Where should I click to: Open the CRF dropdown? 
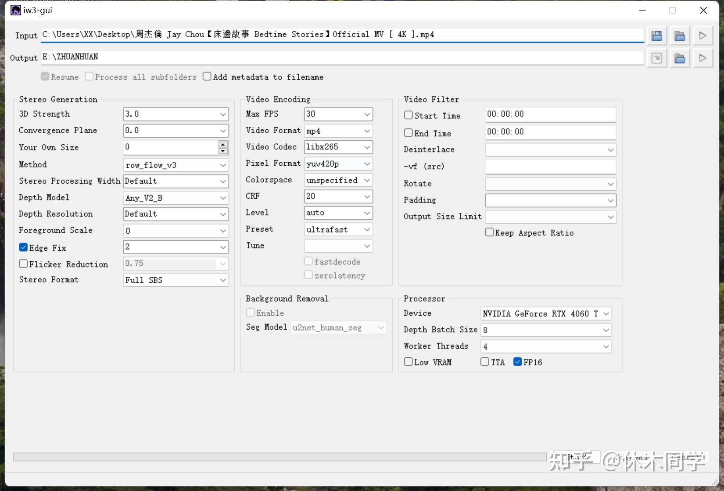click(338, 196)
